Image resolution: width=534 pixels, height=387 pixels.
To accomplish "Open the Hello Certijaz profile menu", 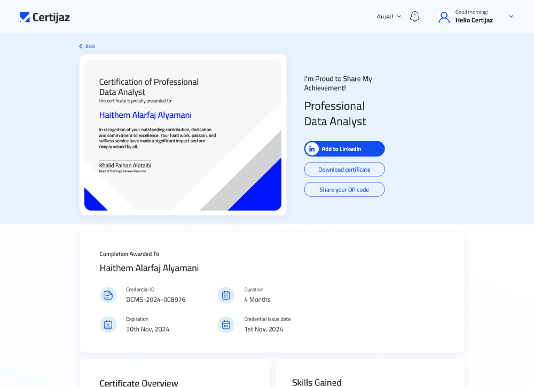I will pyautogui.click(x=474, y=20).
